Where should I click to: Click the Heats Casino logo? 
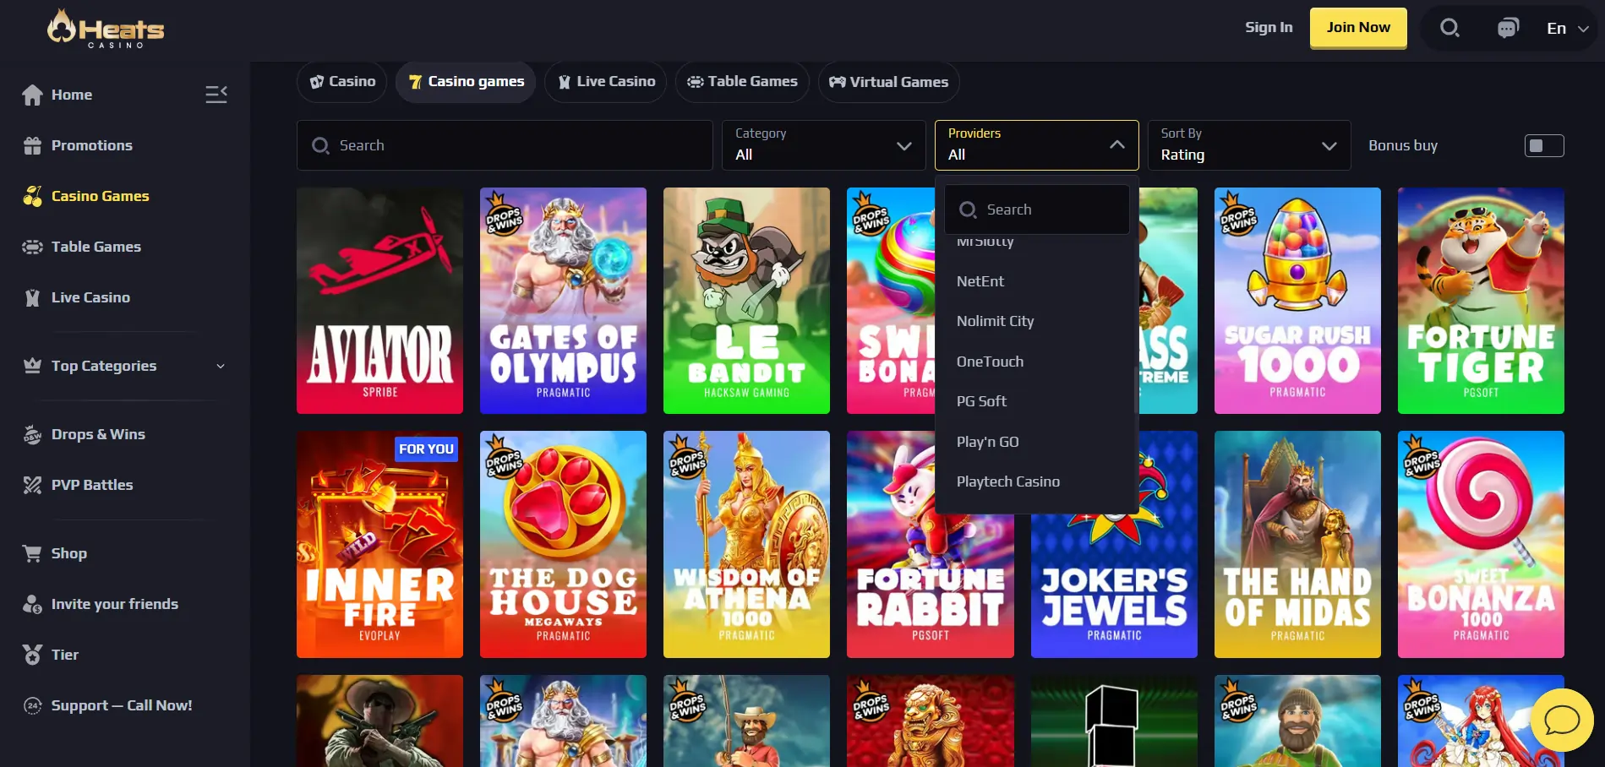[106, 29]
